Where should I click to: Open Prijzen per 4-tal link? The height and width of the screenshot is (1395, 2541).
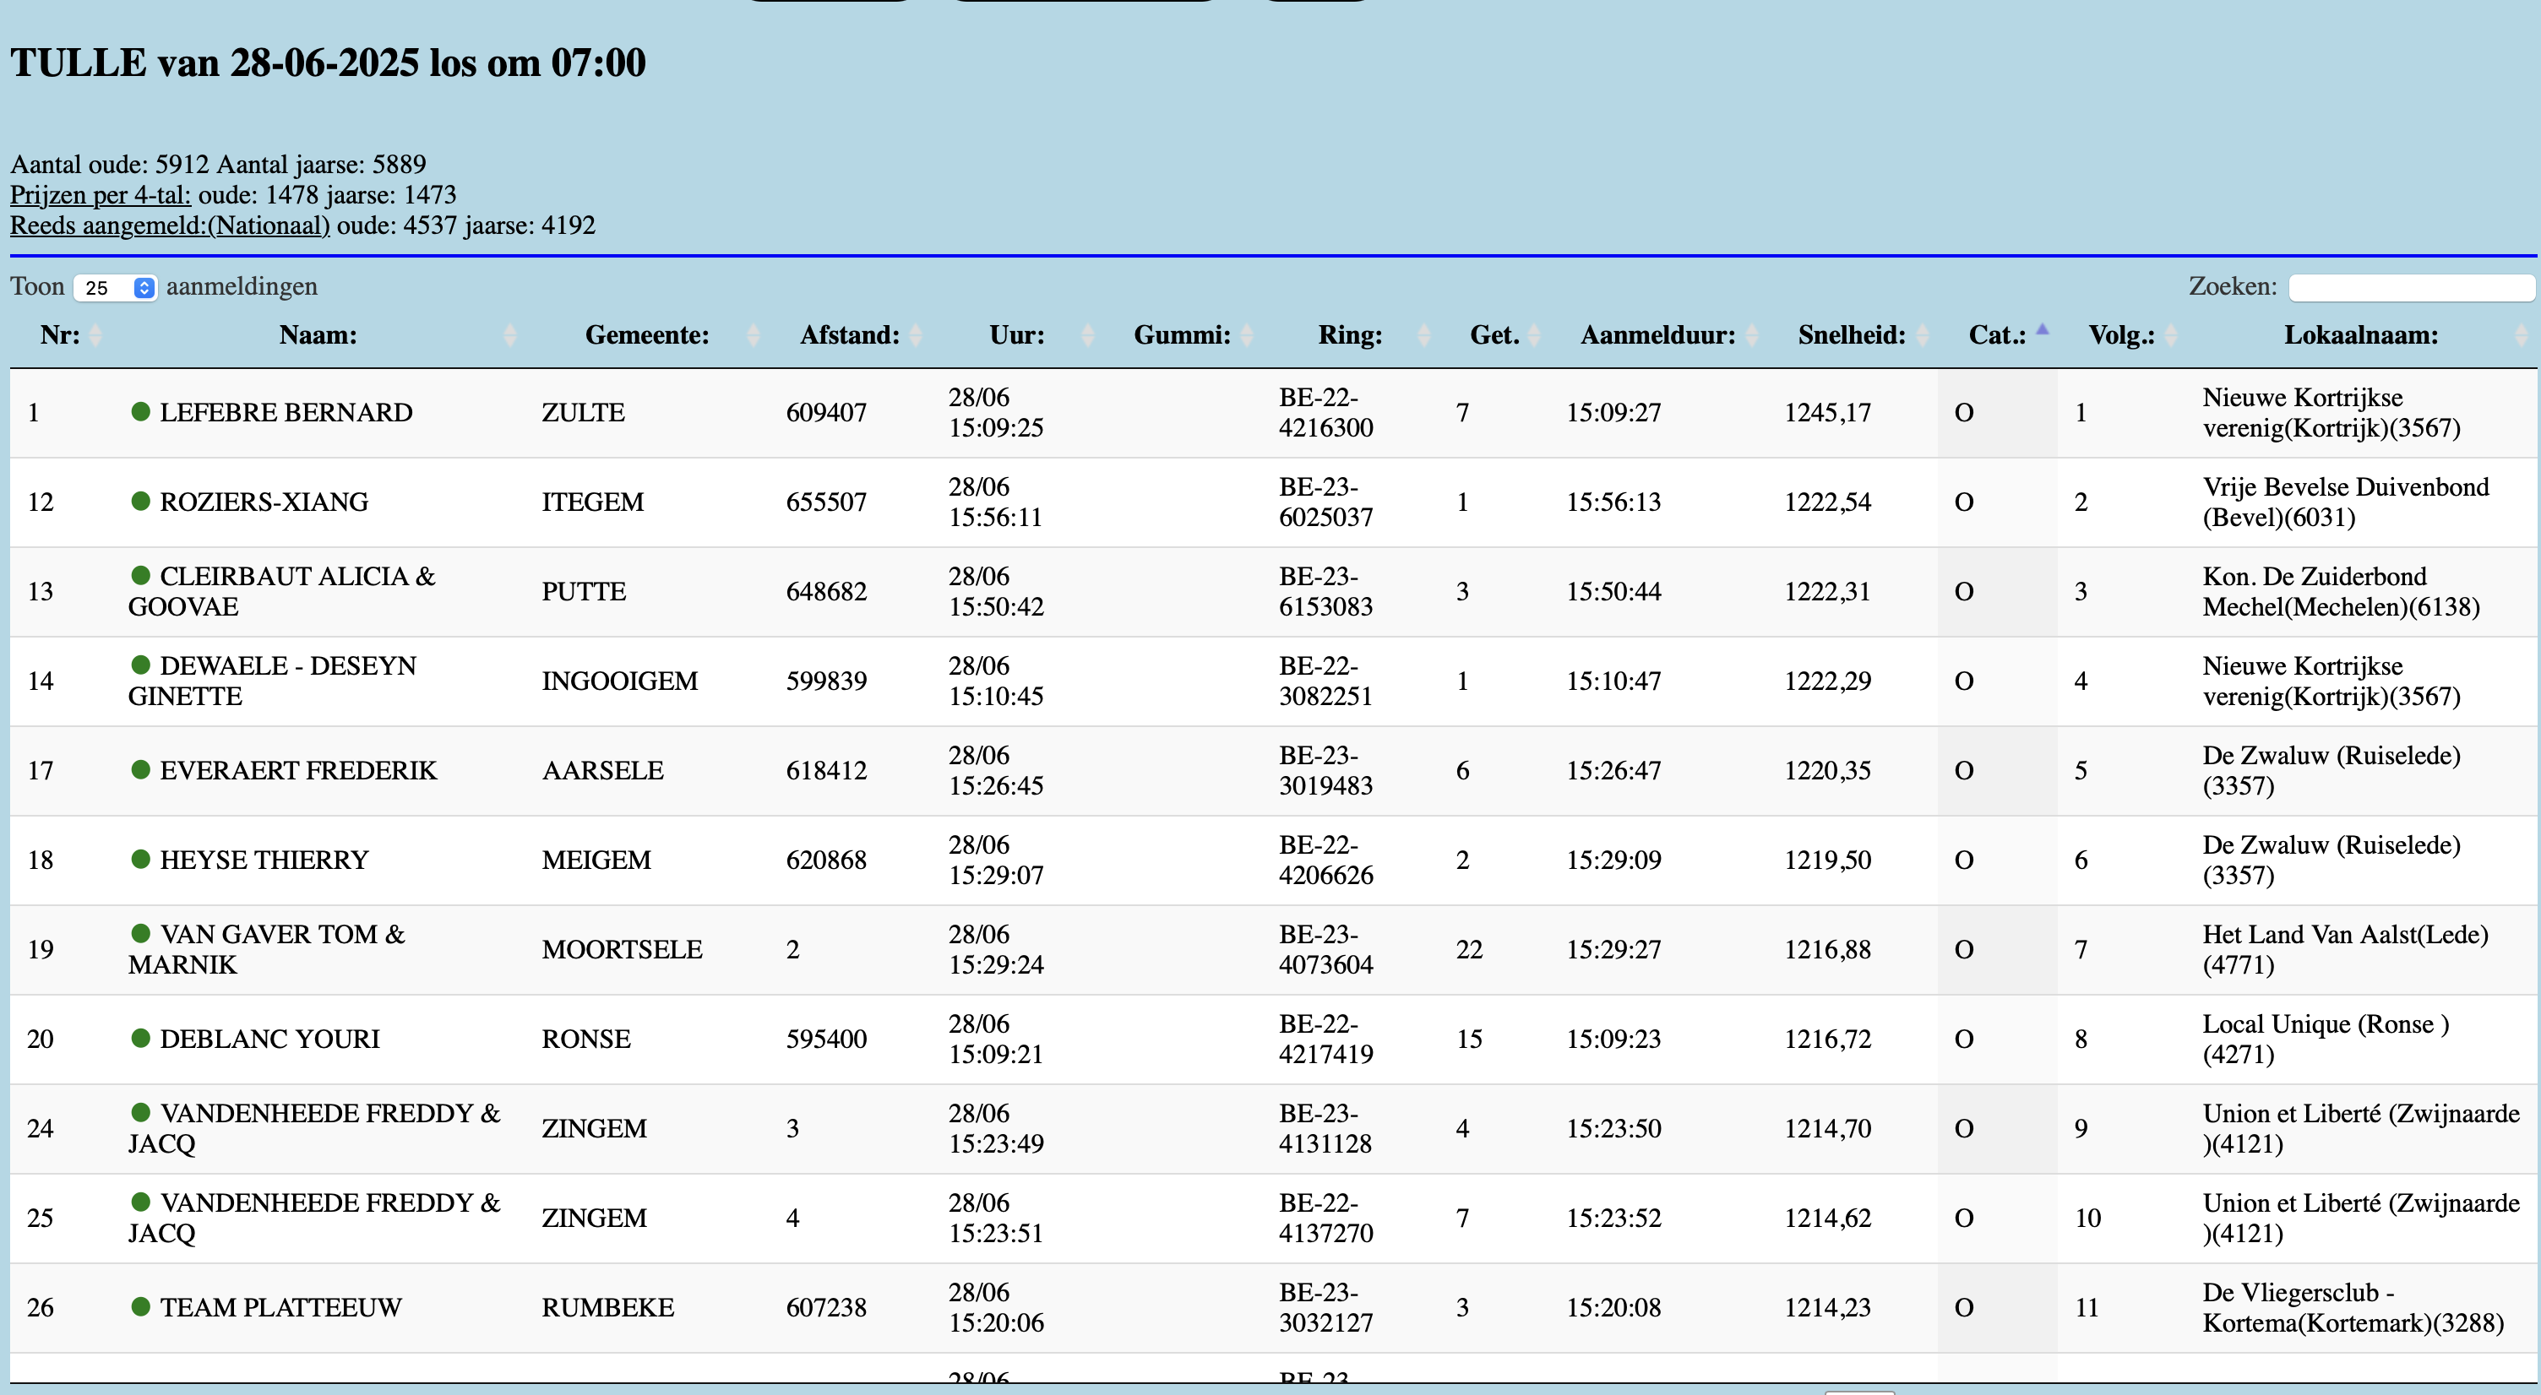[x=101, y=194]
